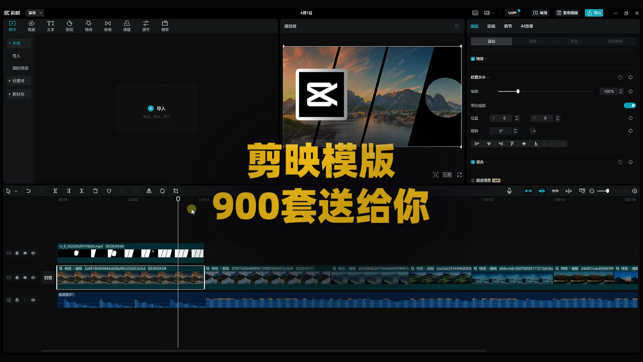
Task: Click the 导入 import button in media area
Action: click(156, 109)
